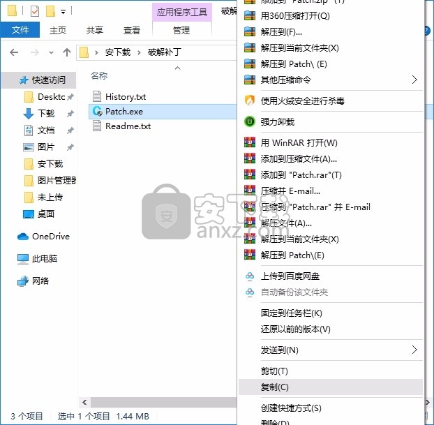Expand the 发送到(N) submenu arrow
The image size is (434, 425).
[414, 350]
